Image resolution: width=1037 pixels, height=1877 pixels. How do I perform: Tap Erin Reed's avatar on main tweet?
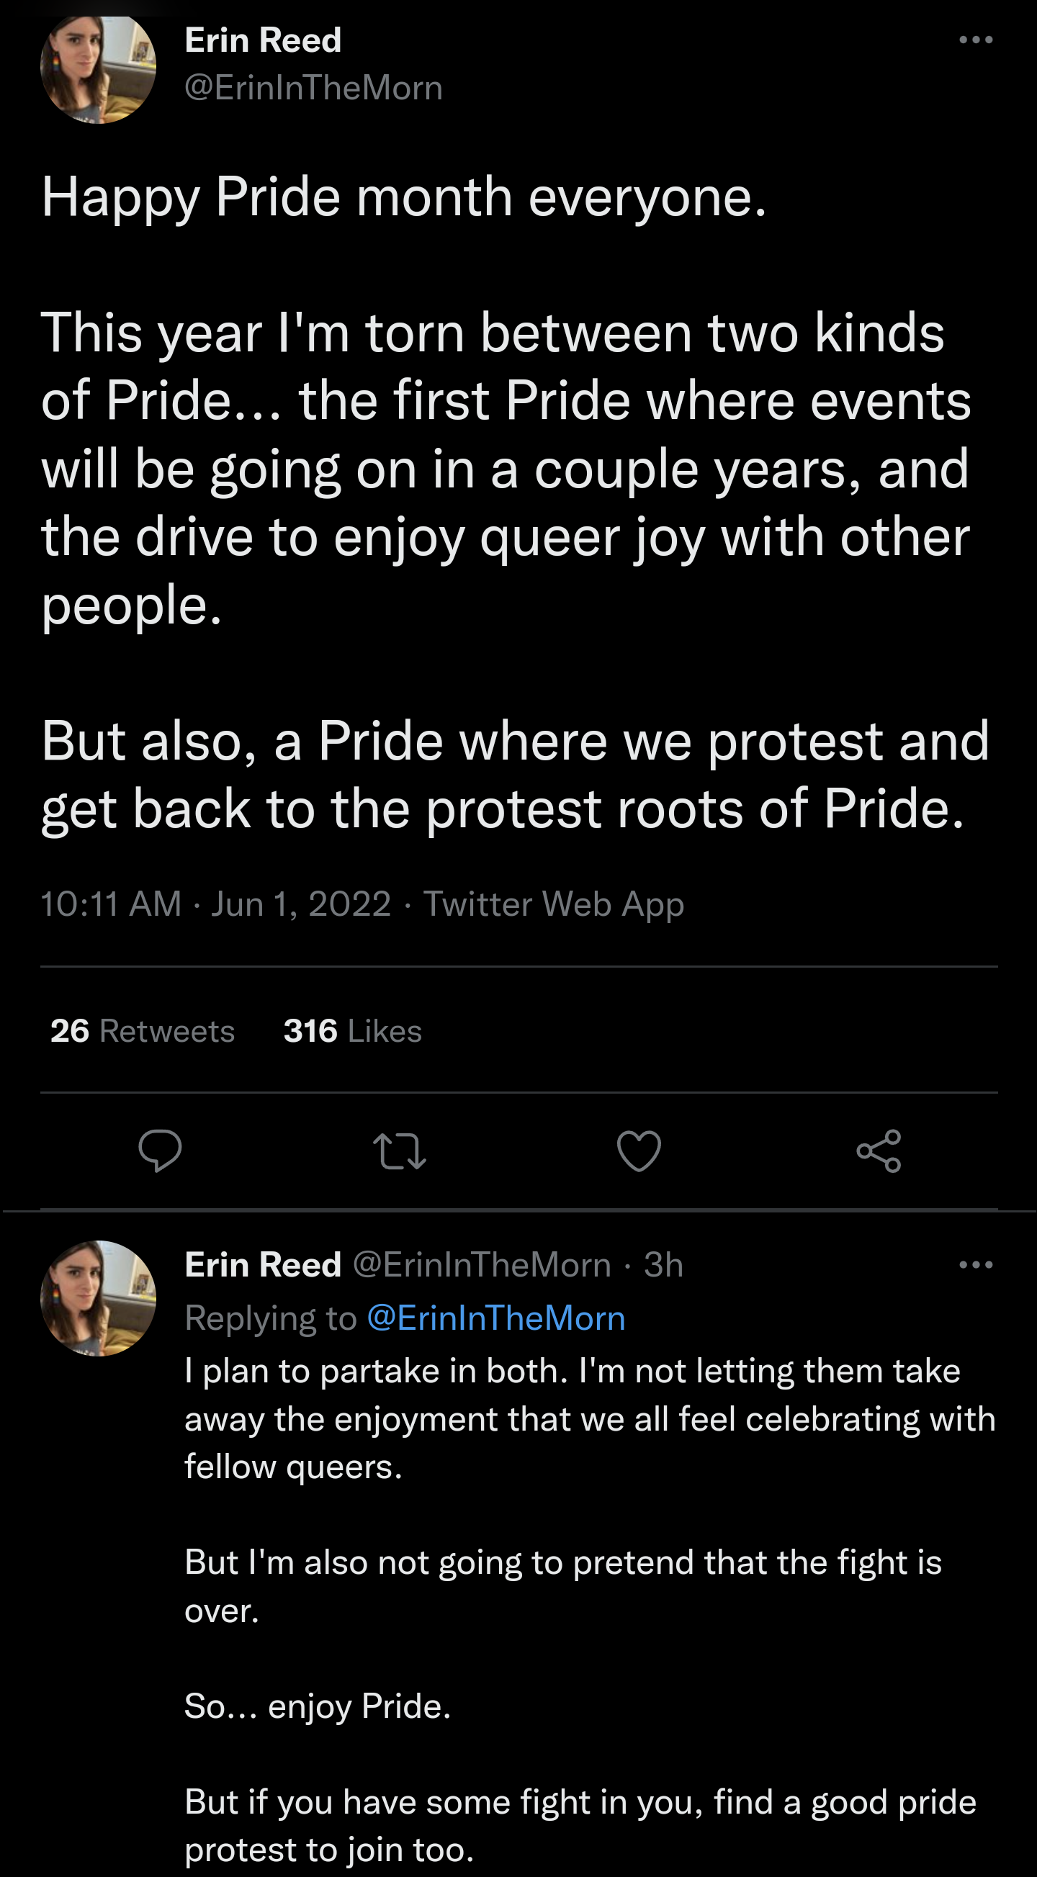coord(99,67)
